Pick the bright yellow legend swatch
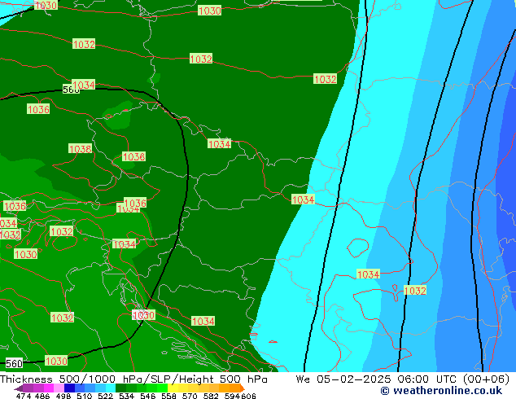516x399 pixels. click(x=173, y=388)
